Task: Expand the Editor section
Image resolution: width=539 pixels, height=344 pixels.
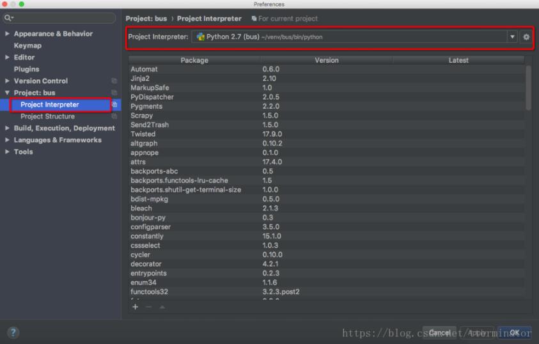Action: [x=7, y=58]
